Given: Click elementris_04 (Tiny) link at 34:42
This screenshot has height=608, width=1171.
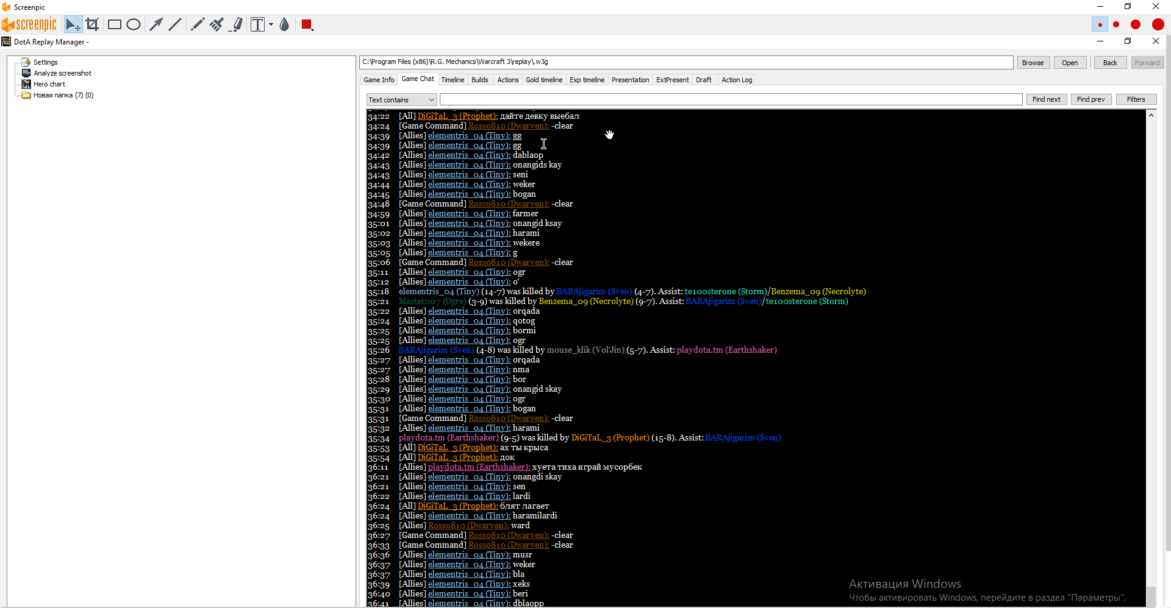Looking at the screenshot, I should click(x=469, y=155).
